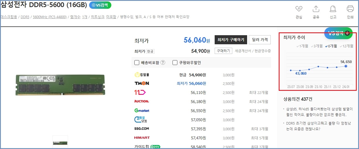Click the 최대 22개월 installment text

(259, 93)
